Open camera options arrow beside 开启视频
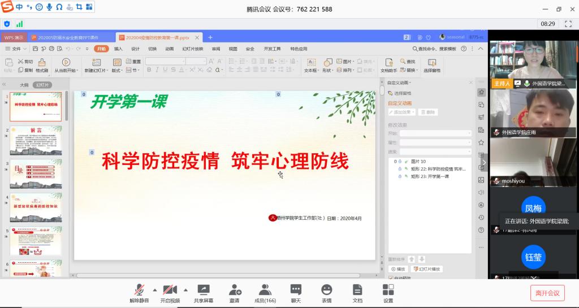The width and height of the screenshot is (579, 308). tap(185, 290)
